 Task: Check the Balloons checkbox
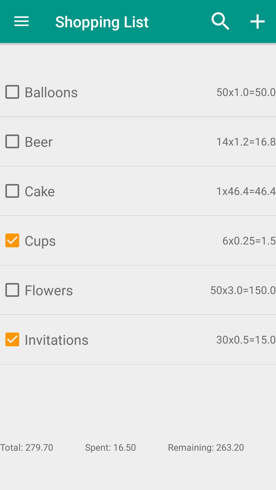click(12, 92)
